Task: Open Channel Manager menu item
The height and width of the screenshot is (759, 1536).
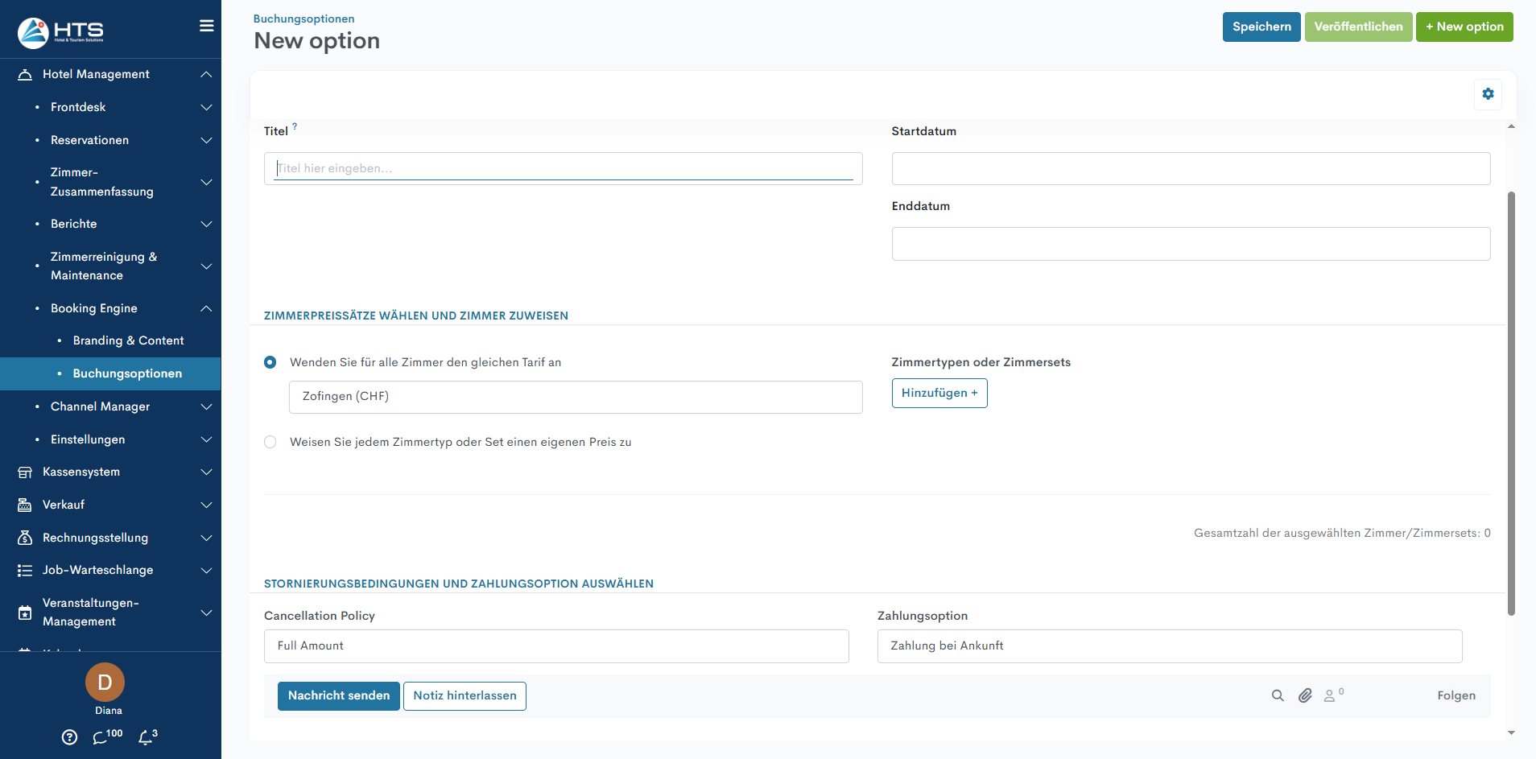Action: point(101,406)
